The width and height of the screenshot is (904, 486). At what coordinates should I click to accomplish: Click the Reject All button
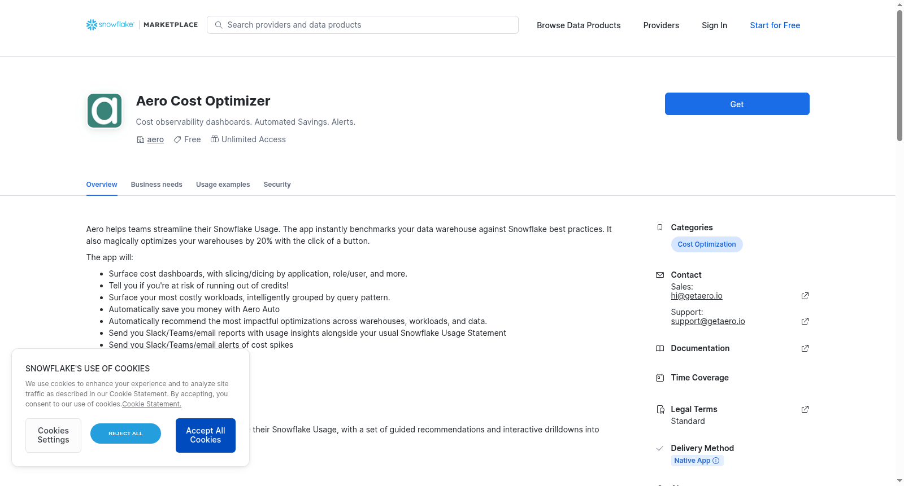125,434
